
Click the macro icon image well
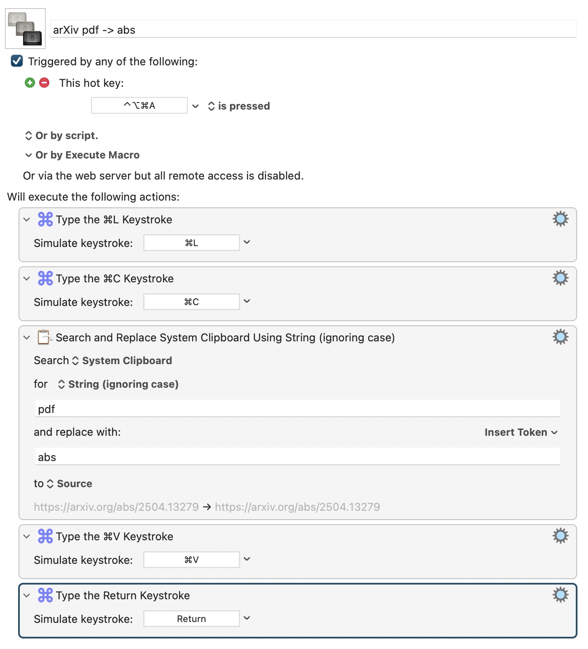pyautogui.click(x=25, y=29)
